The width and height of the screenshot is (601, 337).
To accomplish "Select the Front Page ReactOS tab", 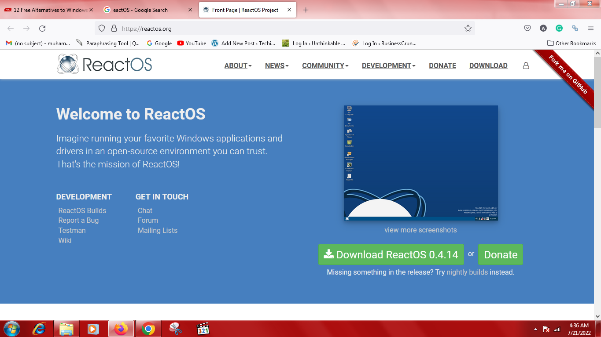I will click(248, 10).
